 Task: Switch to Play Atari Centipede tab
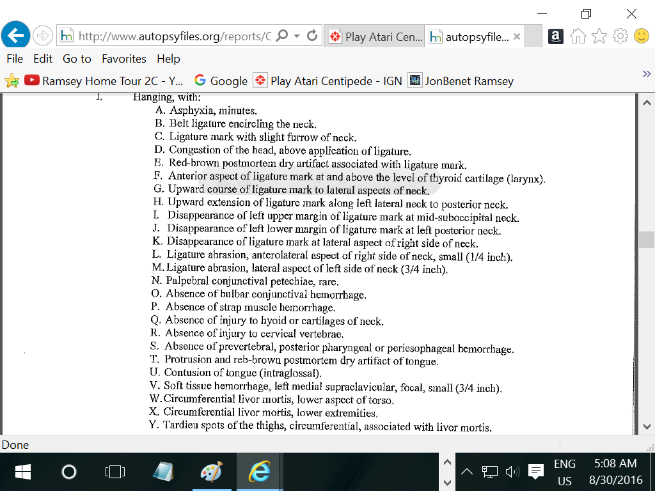point(375,36)
